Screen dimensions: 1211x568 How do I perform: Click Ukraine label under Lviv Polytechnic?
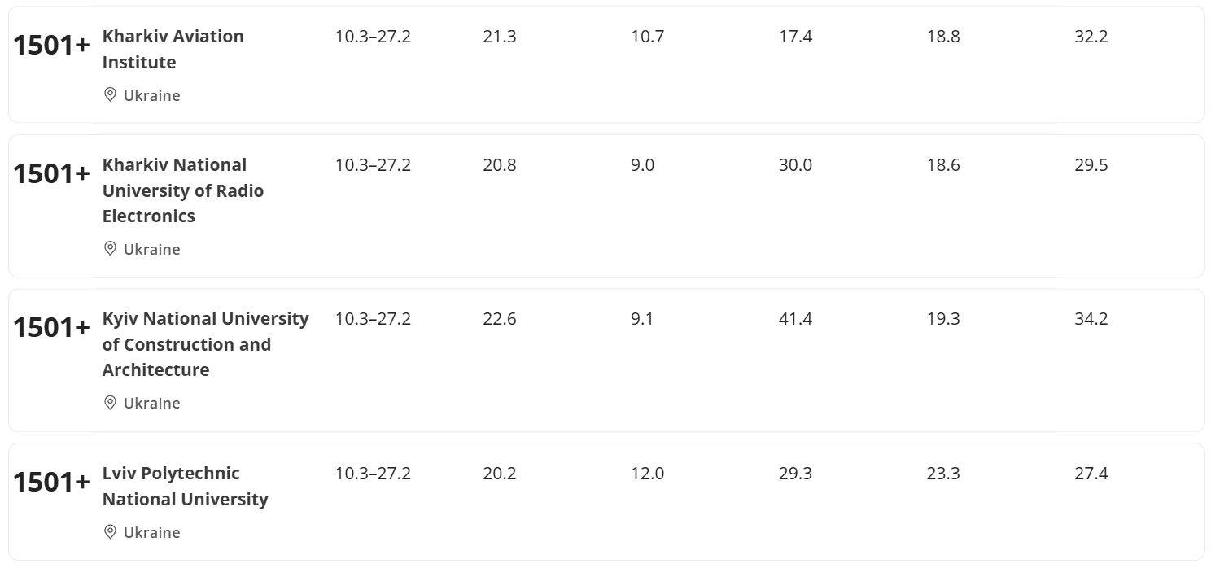151,532
